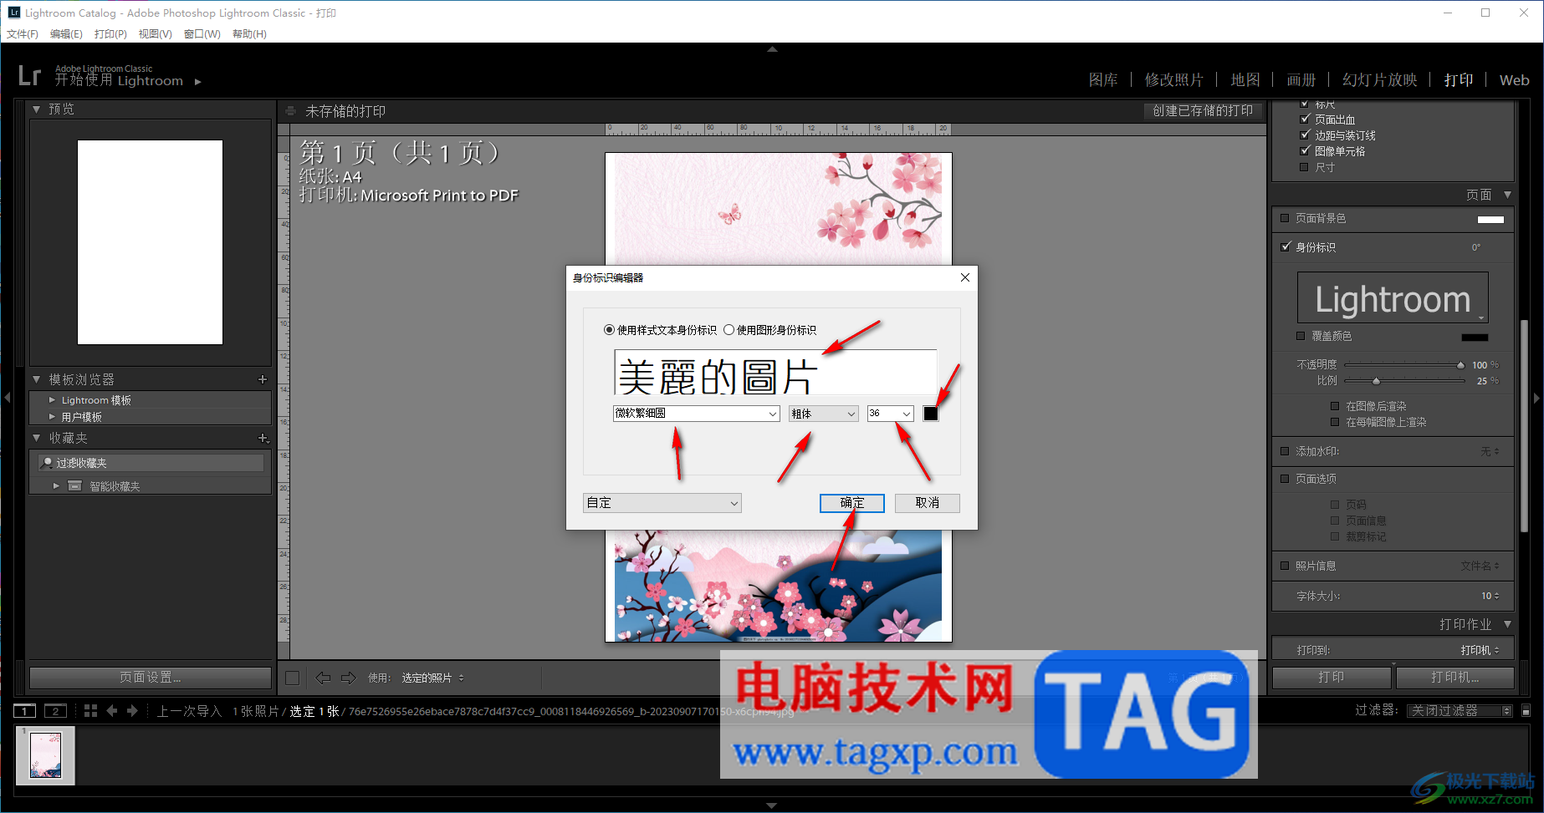Enable the 页面背景色 checkbox
Image resolution: width=1544 pixels, height=813 pixels.
pyautogui.click(x=1286, y=219)
